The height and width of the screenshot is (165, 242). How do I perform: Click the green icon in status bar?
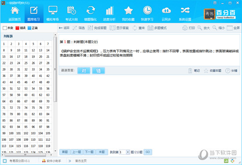(226, 161)
